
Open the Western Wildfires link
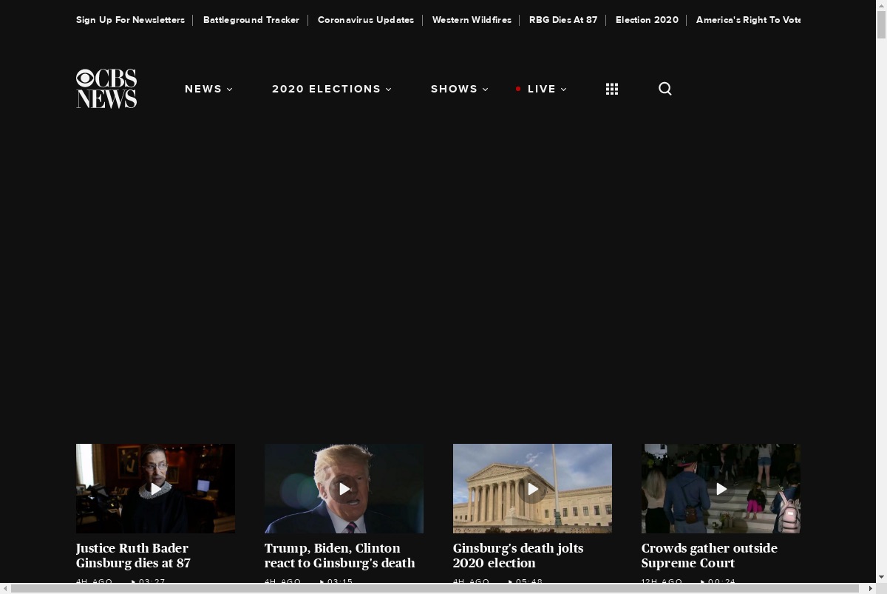pyautogui.click(x=472, y=20)
